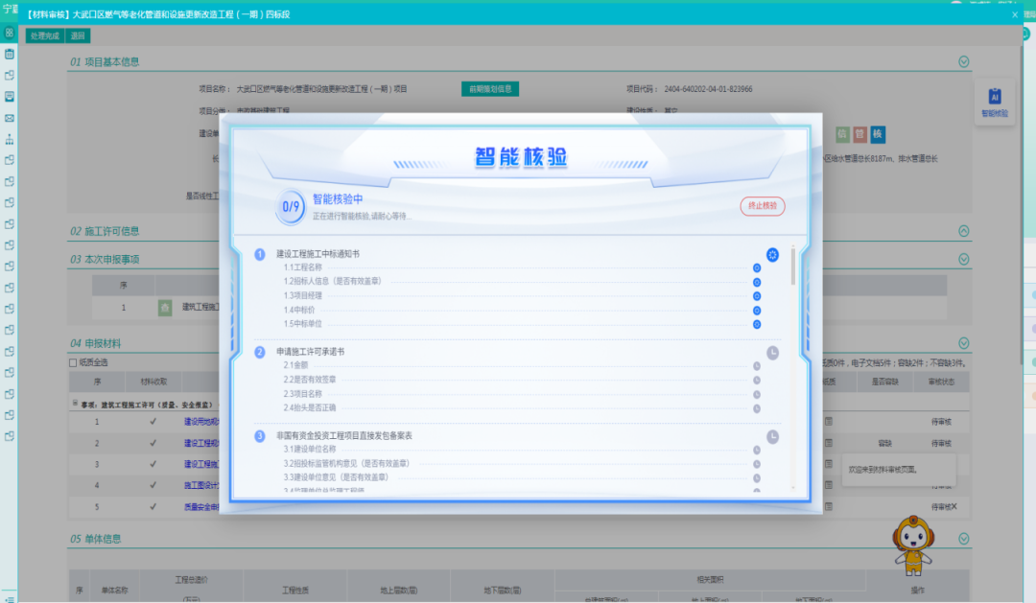Viewport: 1036px width, 603px height.
Task: Open the calendar icon in left sidebar
Action: coord(10,54)
